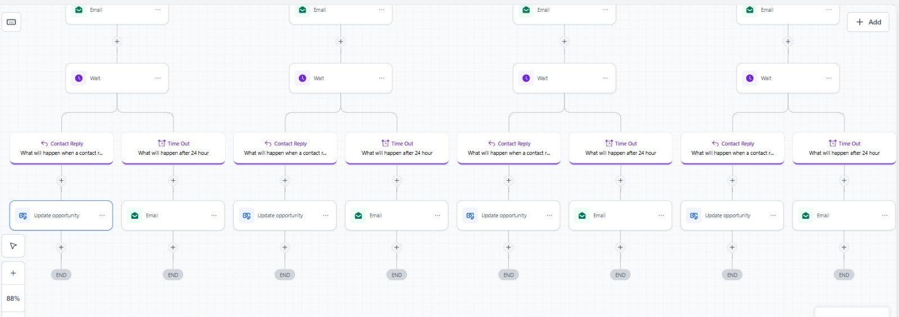Open the keyboard shortcuts icon
899x317 pixels.
pos(11,22)
